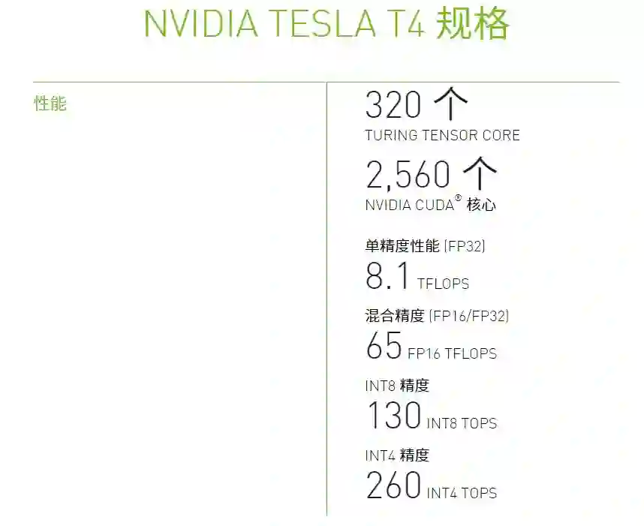Select the INT8 TOPS unit label

[x=462, y=423]
